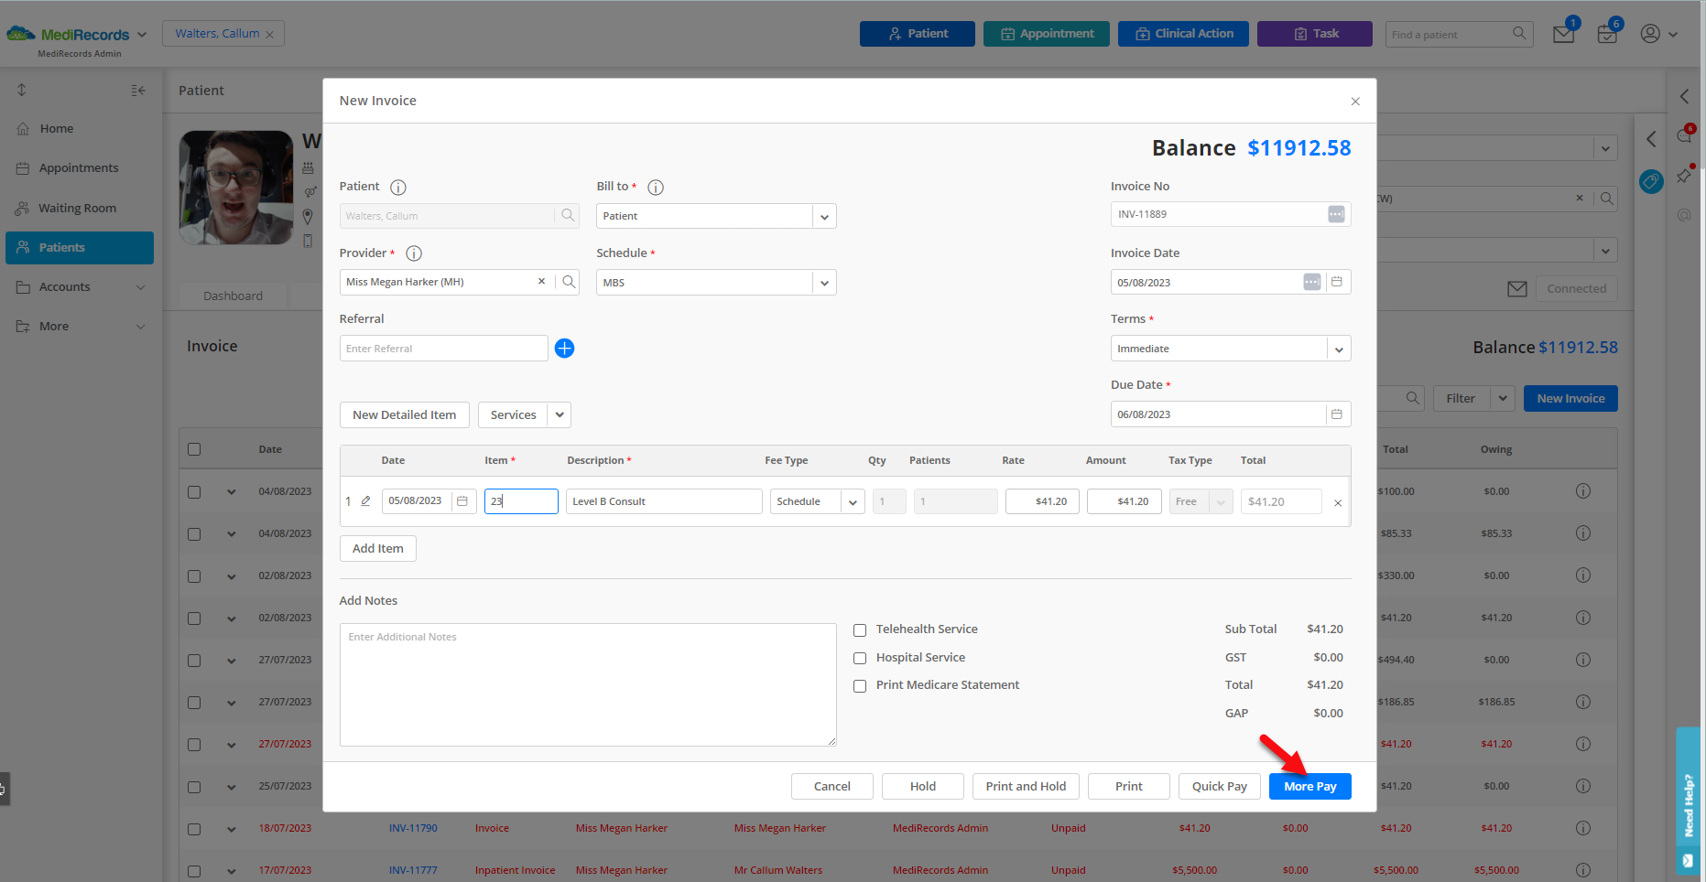Click the Enter Referral field

[x=443, y=349]
